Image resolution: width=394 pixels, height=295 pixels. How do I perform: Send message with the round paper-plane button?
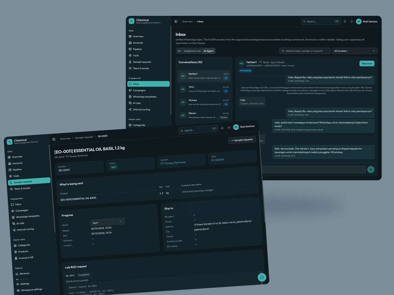pyautogui.click(x=371, y=170)
